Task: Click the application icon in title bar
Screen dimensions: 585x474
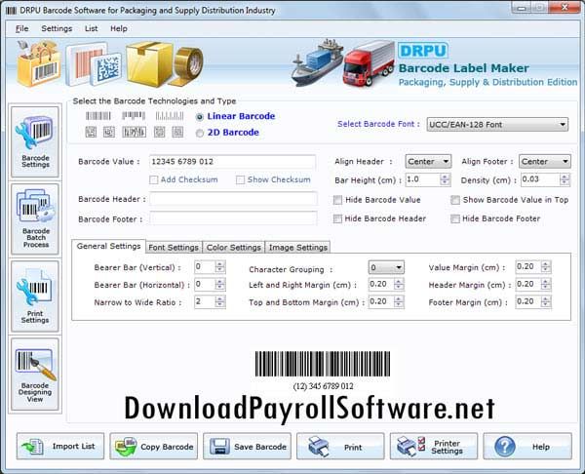Action: tap(11, 11)
